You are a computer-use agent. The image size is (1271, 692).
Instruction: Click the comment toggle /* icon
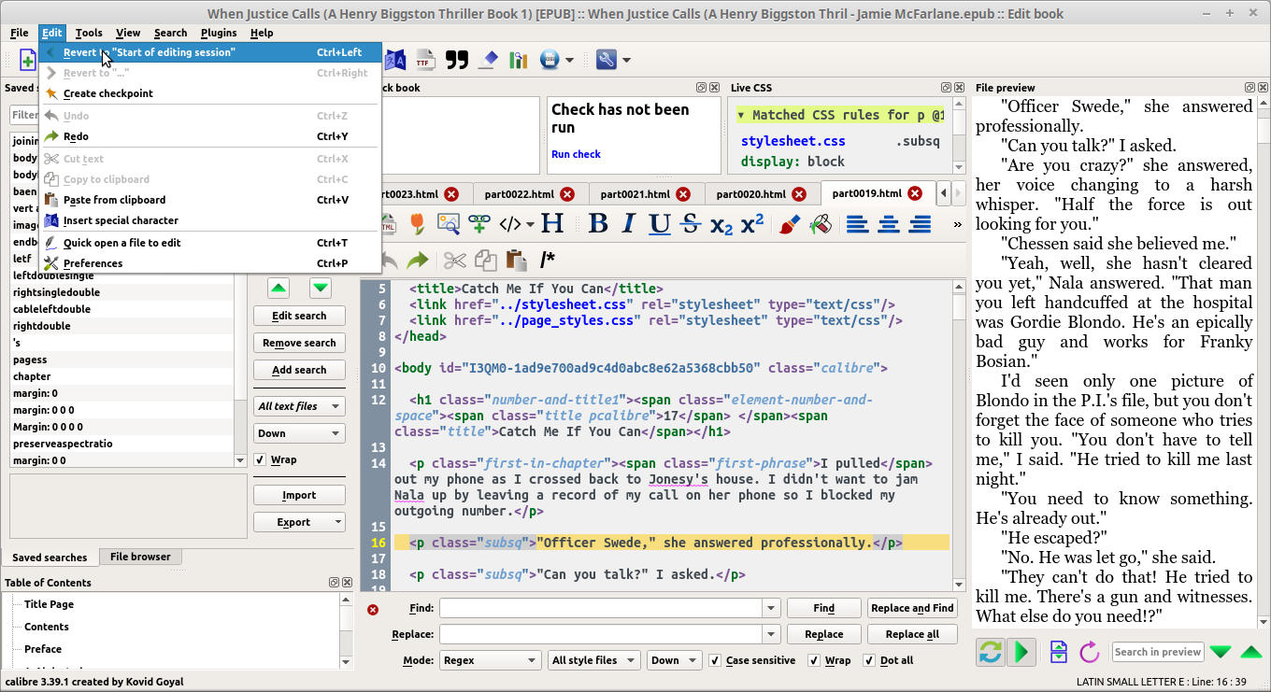point(548,260)
